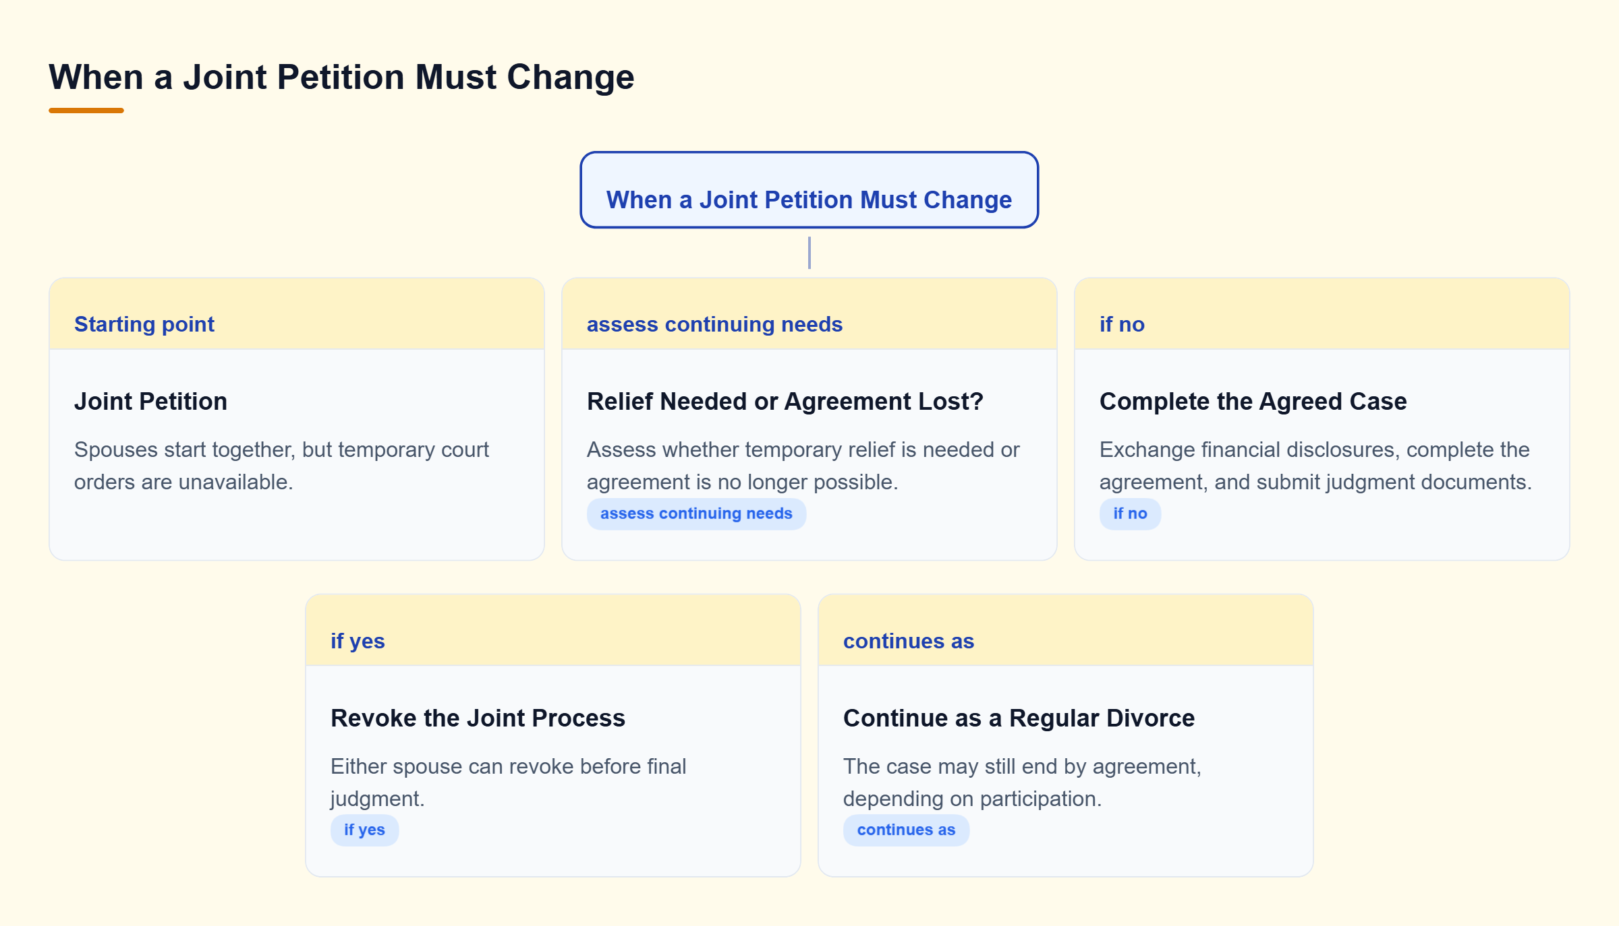Click the 'if yes' card header label
Screen dimensions: 1619x926
(358, 641)
